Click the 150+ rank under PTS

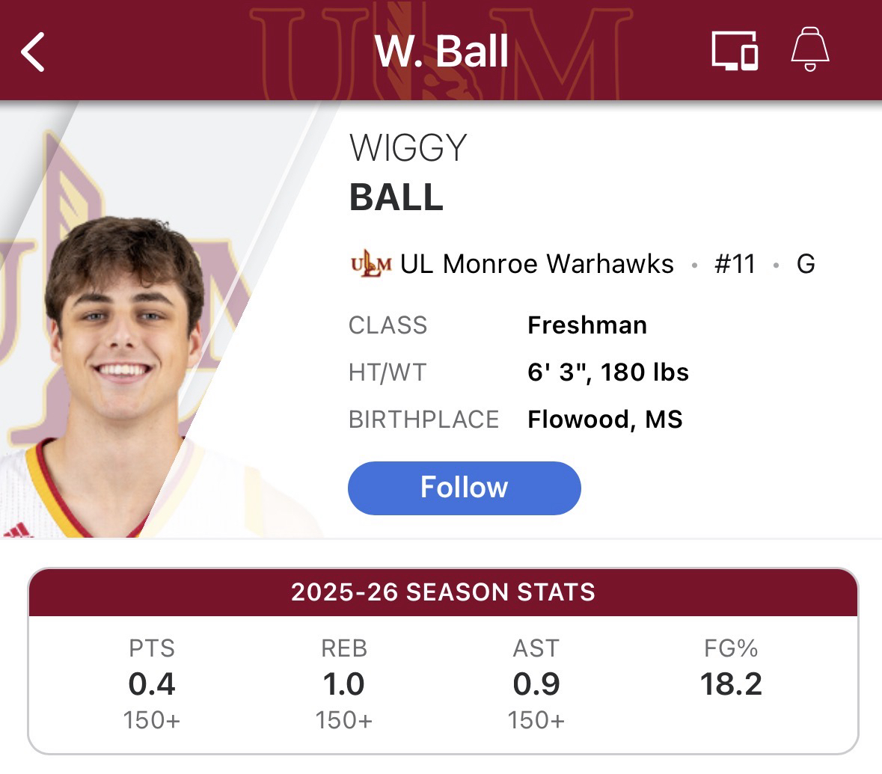[x=152, y=720]
